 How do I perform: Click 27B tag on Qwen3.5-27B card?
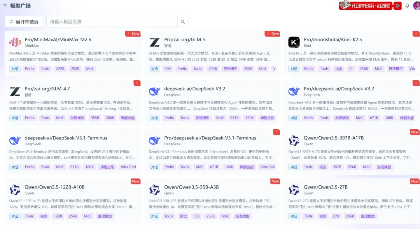[336, 216]
